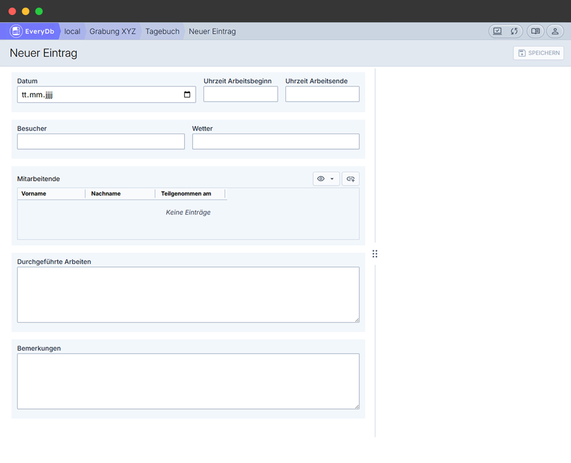Focus the Wetter input field
Screen dimensions: 571x463
(x=275, y=141)
